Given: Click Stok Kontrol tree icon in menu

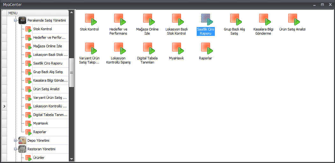Looking at the screenshot, I should [28, 29].
